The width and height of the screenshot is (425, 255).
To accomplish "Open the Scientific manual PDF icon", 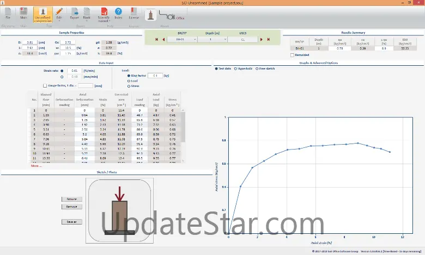I will [x=104, y=14].
